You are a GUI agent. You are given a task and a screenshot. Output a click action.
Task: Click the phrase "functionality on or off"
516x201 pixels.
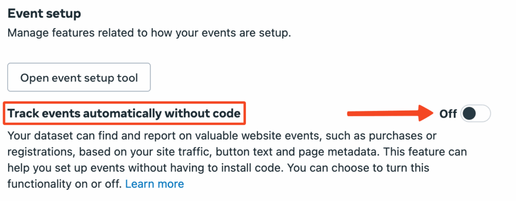[64, 184]
